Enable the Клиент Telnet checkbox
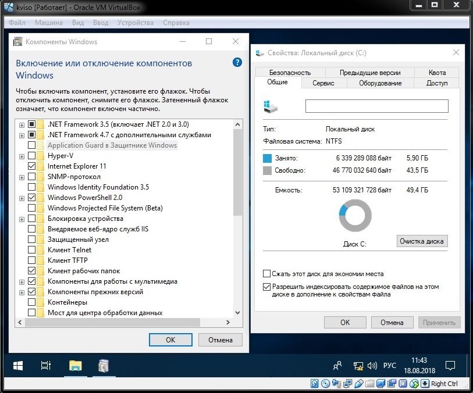The height and width of the screenshot is (393, 473). (31, 250)
